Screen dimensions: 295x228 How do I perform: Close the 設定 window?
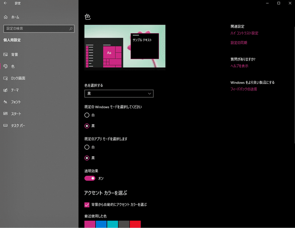pos(290,3)
